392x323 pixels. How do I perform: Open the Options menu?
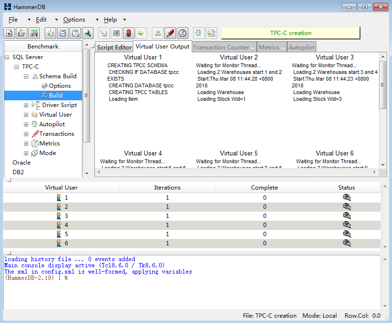pyautogui.click(x=74, y=20)
